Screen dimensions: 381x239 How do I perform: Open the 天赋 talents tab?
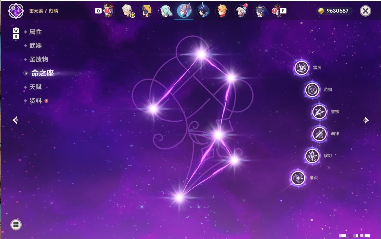pos(35,87)
